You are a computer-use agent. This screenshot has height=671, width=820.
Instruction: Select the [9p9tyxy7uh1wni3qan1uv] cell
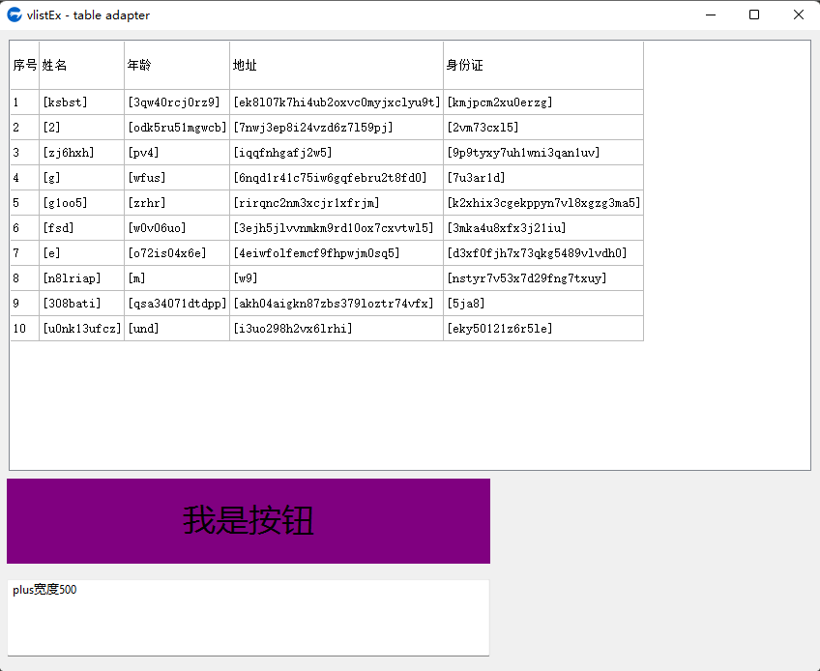pyautogui.click(x=543, y=152)
